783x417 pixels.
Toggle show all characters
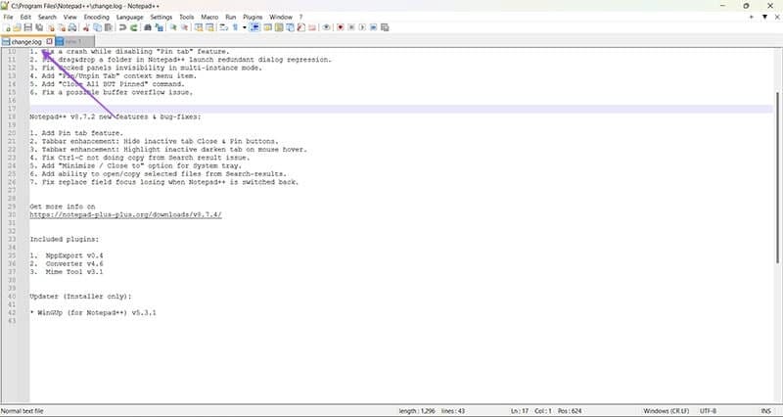pyautogui.click(x=235, y=27)
